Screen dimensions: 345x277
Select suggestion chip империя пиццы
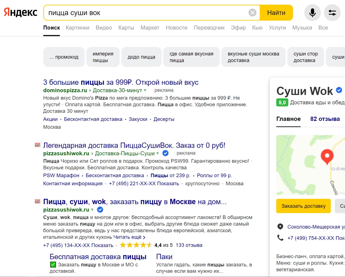(x=103, y=57)
